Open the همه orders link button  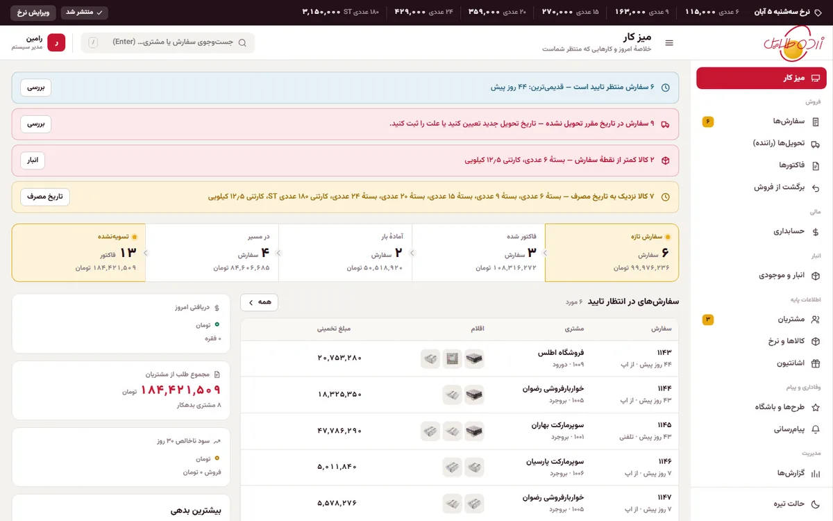pyautogui.click(x=259, y=302)
